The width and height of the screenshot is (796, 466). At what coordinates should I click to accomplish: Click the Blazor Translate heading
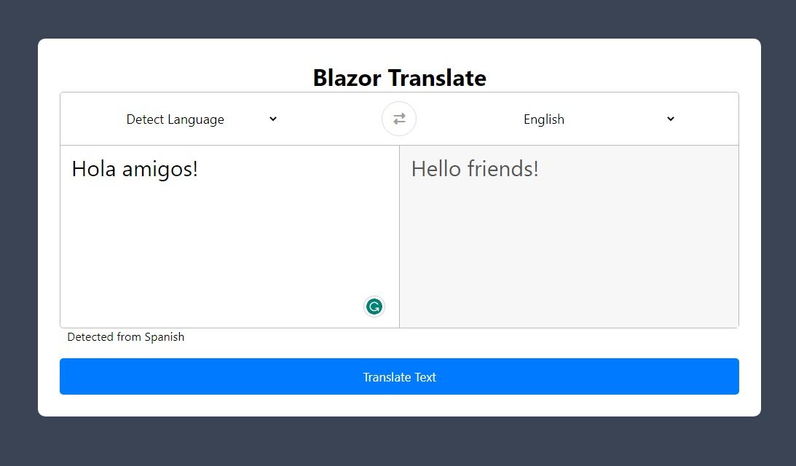(x=400, y=78)
